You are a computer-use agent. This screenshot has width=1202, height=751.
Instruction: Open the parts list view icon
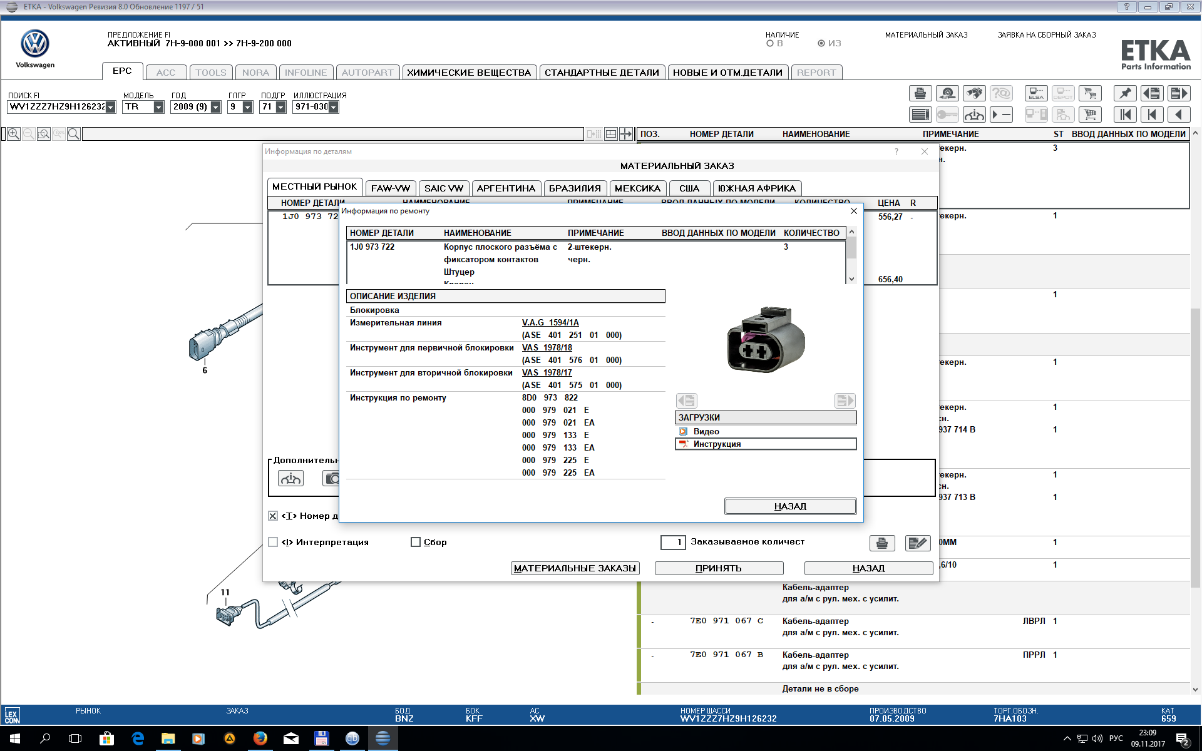tap(920, 115)
